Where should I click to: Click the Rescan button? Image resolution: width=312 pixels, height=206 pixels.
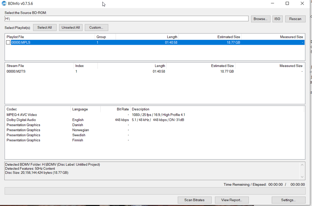tap(295, 19)
